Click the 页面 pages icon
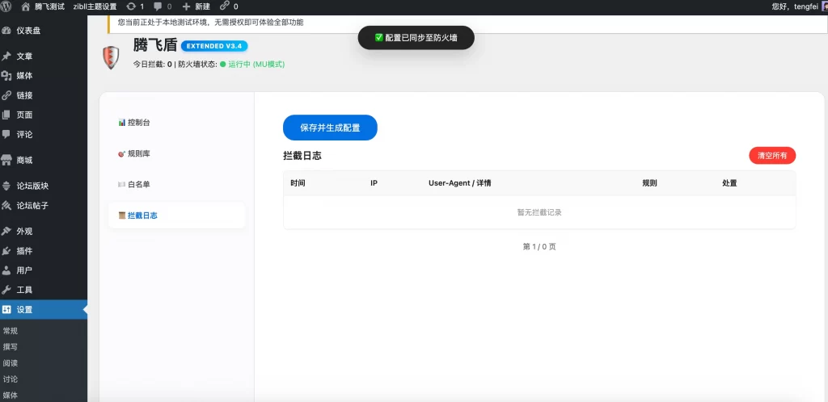 [6, 115]
